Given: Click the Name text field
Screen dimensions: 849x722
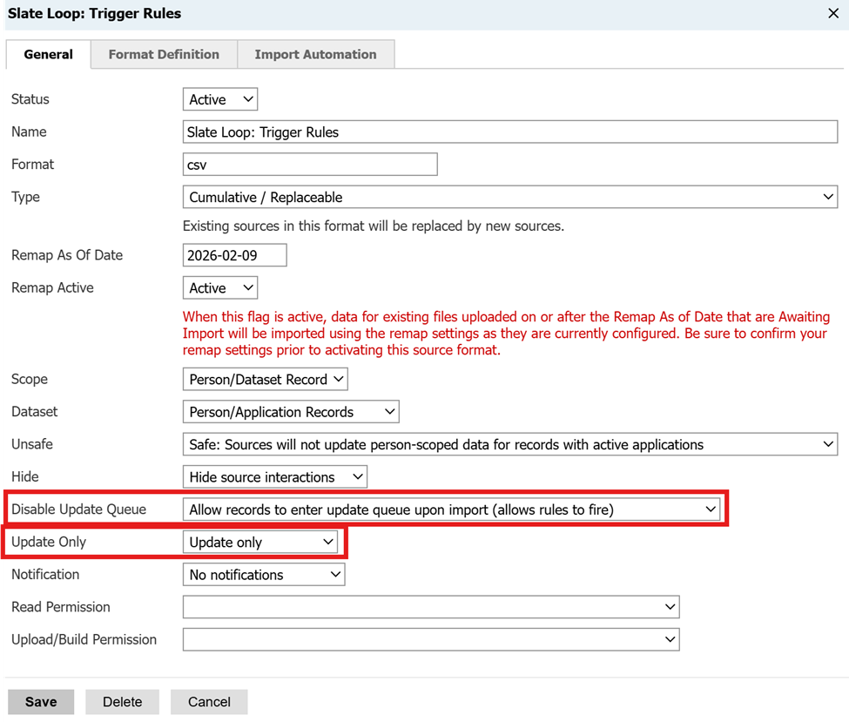Looking at the screenshot, I should (509, 132).
